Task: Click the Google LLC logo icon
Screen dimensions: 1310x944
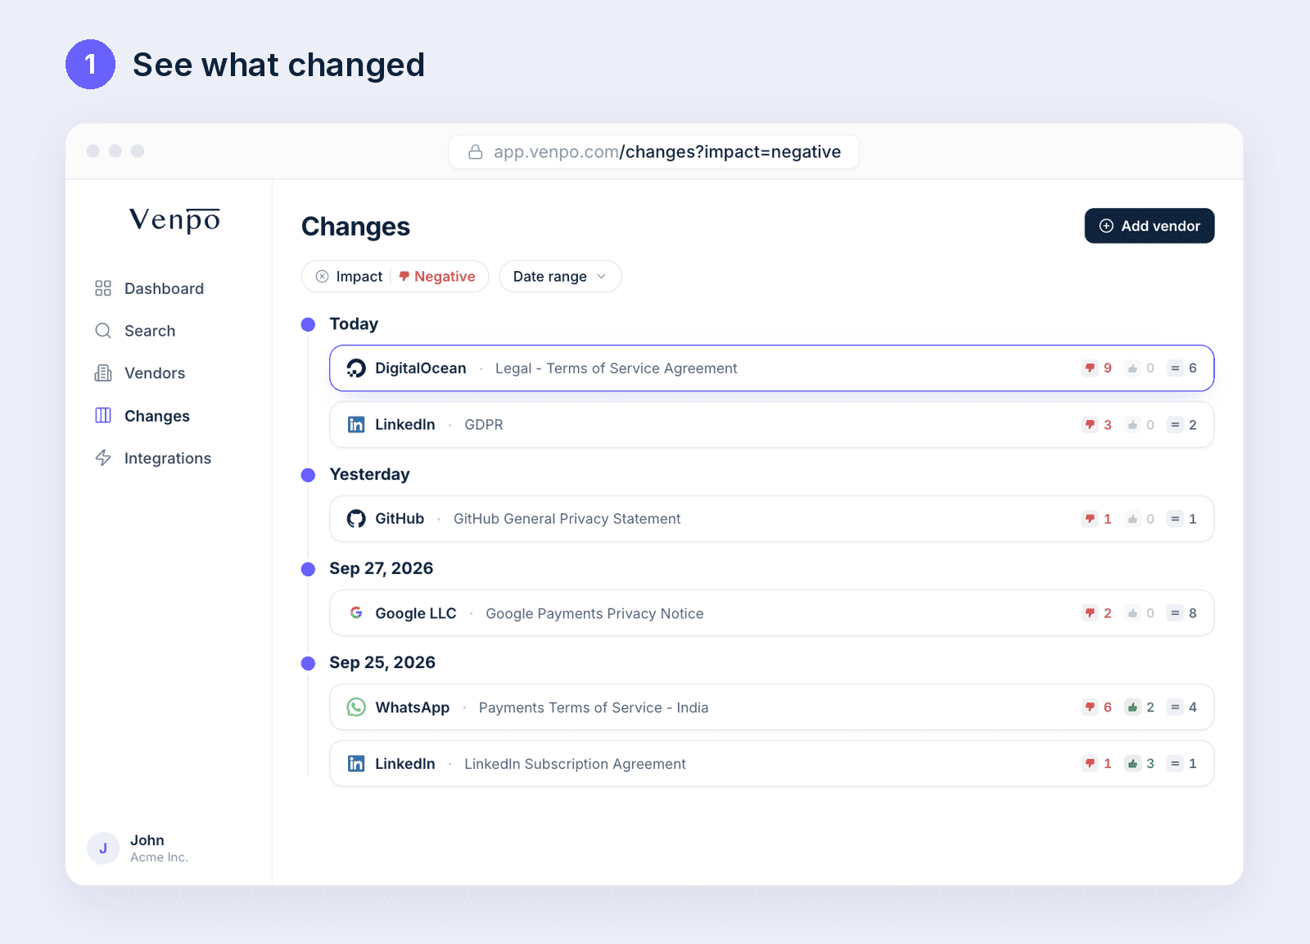Action: (356, 613)
